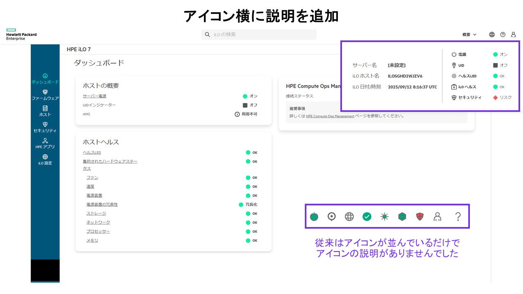This screenshot has height=294, width=523.
Task: Open the Dashboard sidebar item
Action: pos(45,79)
